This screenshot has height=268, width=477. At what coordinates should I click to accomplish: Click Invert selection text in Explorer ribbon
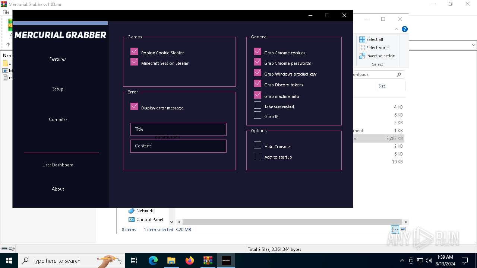coord(381,56)
